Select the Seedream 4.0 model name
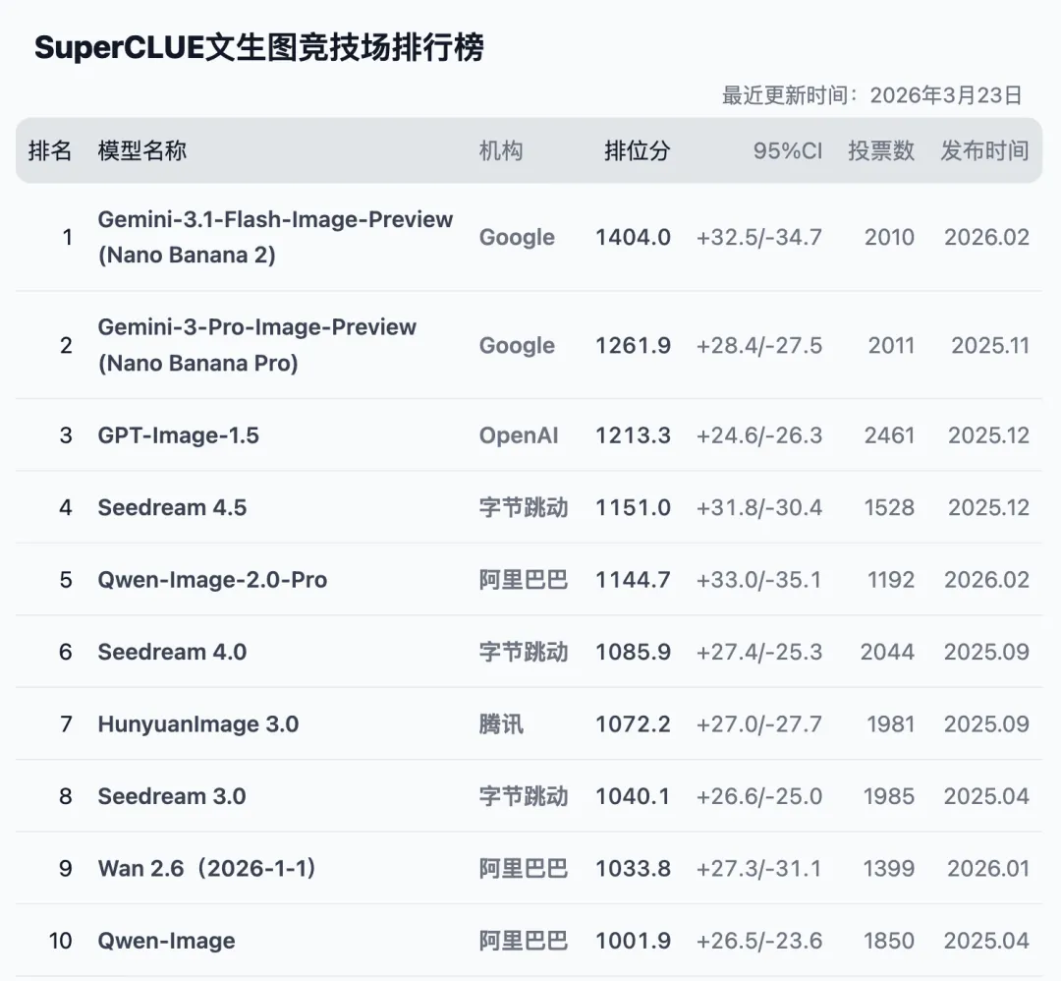The width and height of the screenshot is (1061, 981). pyautogui.click(x=172, y=652)
